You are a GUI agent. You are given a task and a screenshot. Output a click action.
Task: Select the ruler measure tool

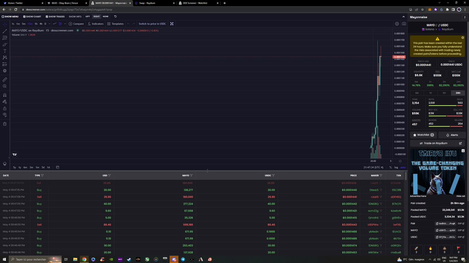coord(5,79)
